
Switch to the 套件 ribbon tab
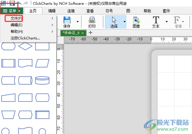166,11
